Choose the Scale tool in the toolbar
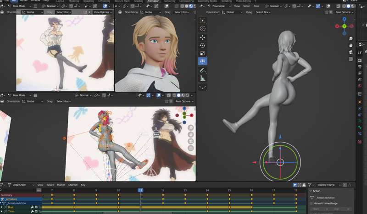The image size is (367, 214). tap(202, 53)
